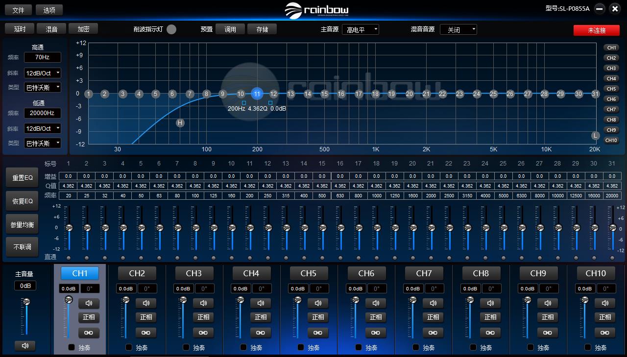Open high-pass type dropdown 巴特沃斯
627x357 pixels.
point(43,87)
